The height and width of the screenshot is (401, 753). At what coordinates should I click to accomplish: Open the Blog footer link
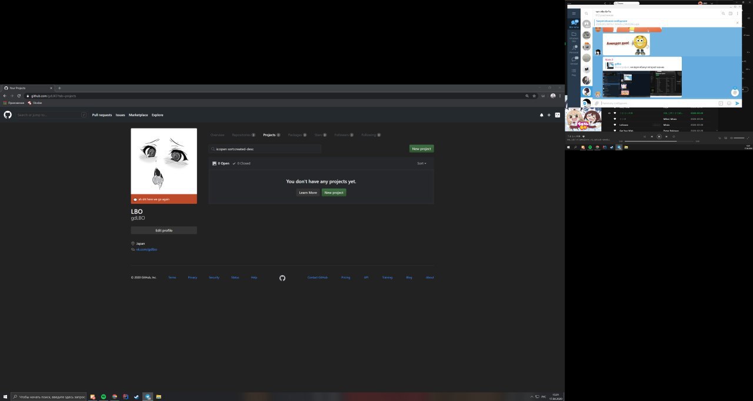point(409,278)
